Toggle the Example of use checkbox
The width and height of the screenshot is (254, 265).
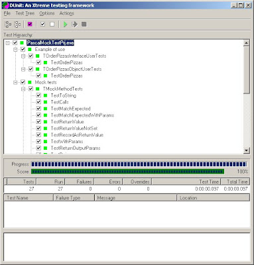click(23, 49)
